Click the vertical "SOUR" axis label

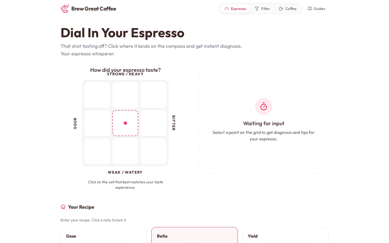pyautogui.click(x=75, y=123)
